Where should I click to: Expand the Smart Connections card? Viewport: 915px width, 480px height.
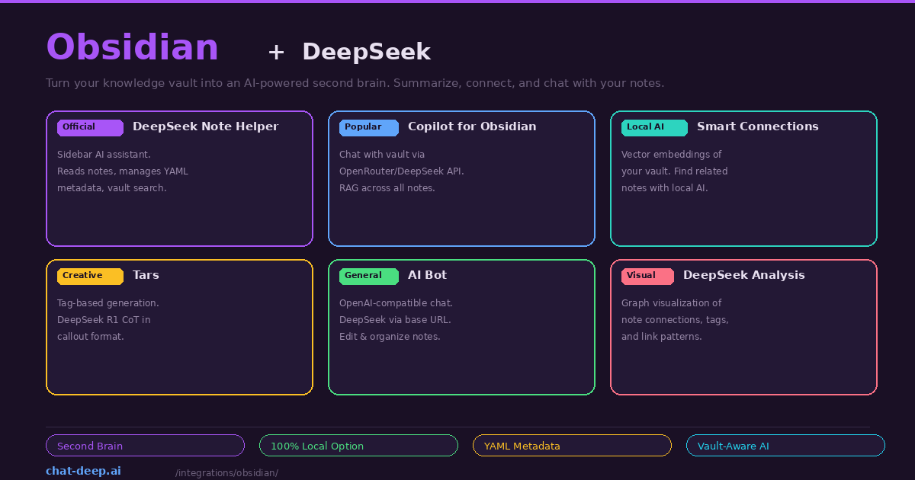click(x=743, y=178)
